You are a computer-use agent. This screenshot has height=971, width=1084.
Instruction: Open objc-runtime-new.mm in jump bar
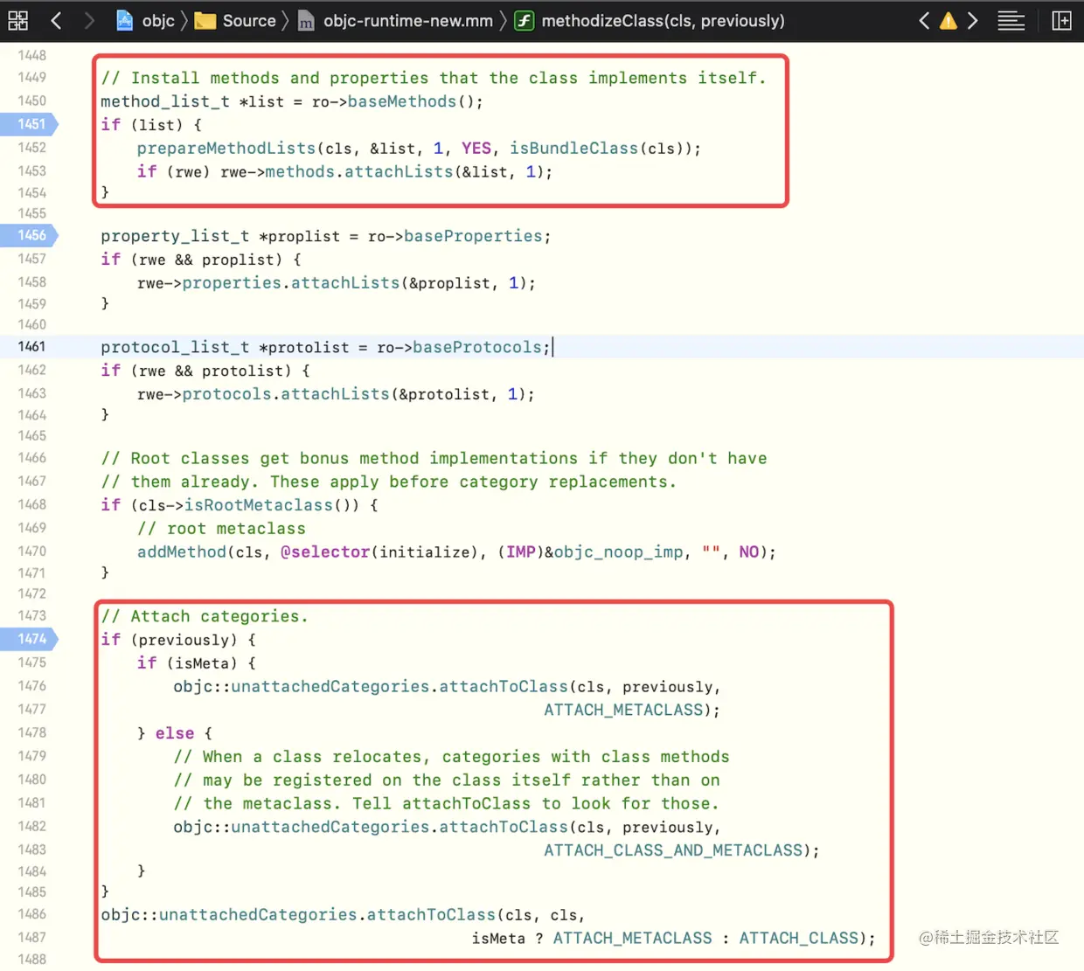(x=395, y=20)
